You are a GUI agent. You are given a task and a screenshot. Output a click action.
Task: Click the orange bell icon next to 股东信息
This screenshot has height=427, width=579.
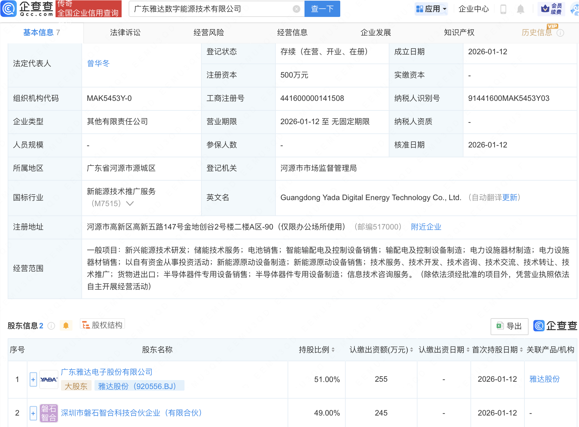66,326
